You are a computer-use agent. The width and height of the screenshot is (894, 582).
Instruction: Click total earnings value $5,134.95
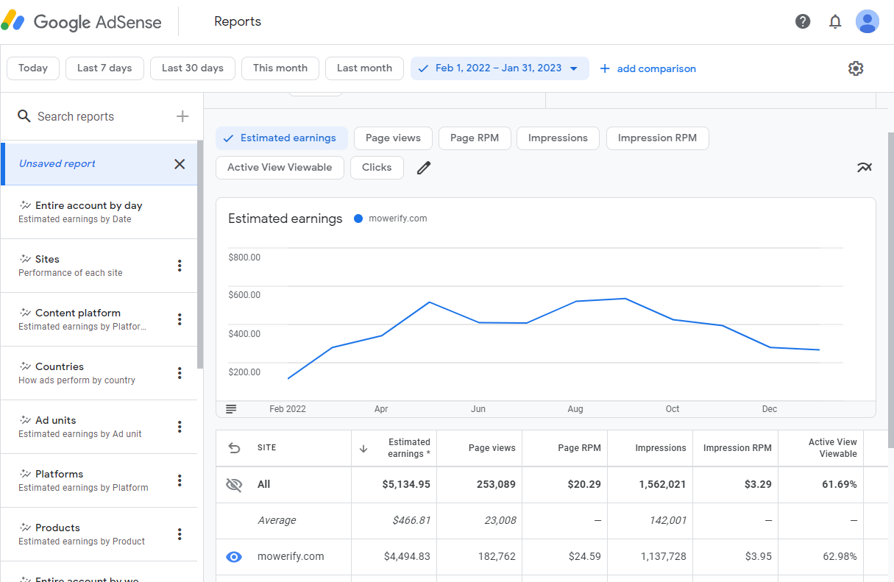406,484
